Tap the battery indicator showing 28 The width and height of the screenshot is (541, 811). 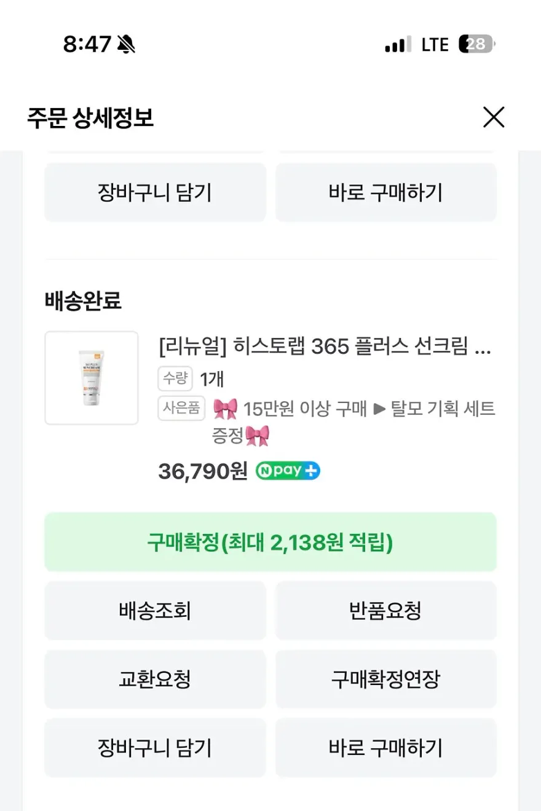[x=477, y=44]
